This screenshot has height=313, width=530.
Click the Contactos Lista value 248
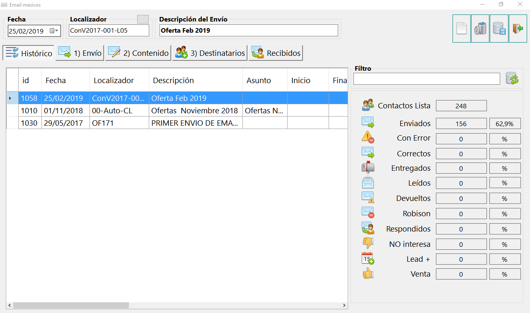point(461,106)
